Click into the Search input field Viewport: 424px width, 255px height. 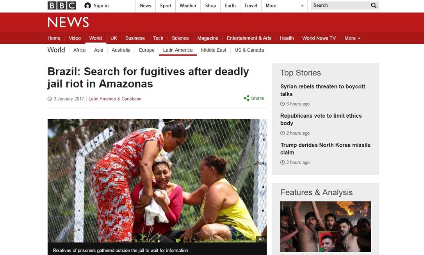340,5
